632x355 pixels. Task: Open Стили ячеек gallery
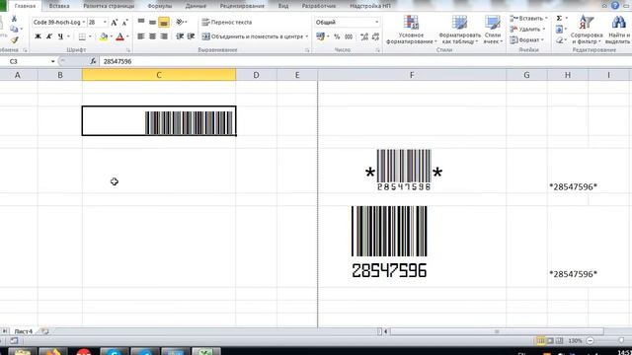[x=493, y=30]
